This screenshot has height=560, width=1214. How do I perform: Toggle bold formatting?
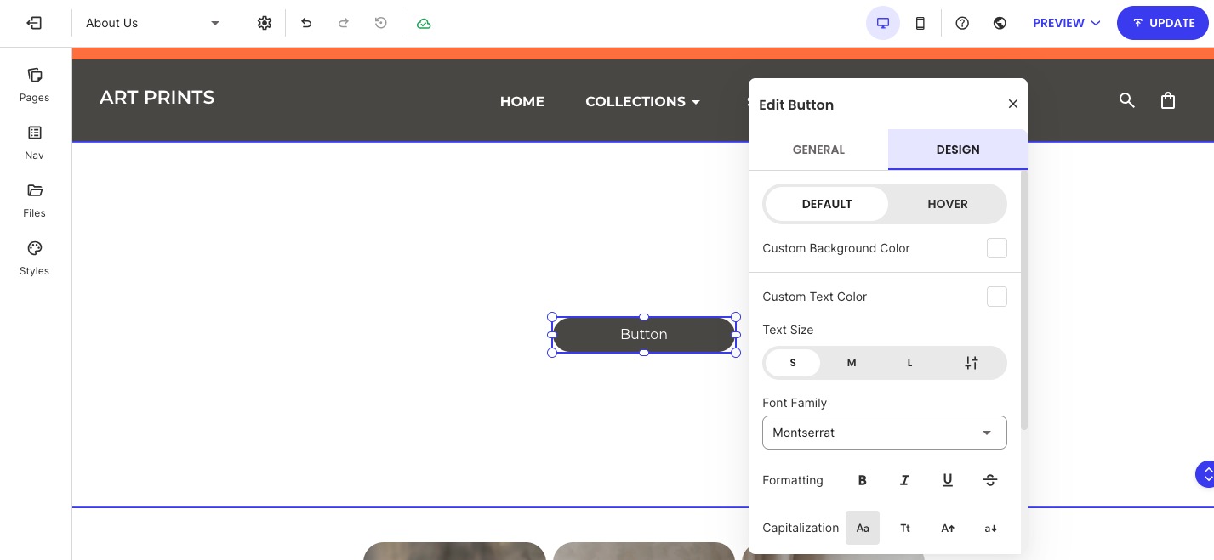point(862,480)
